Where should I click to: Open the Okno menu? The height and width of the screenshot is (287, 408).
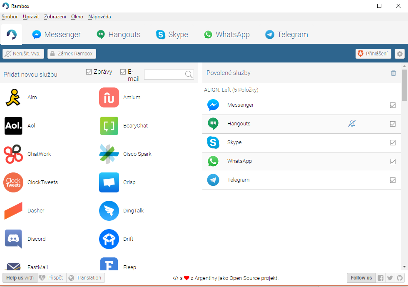point(77,17)
